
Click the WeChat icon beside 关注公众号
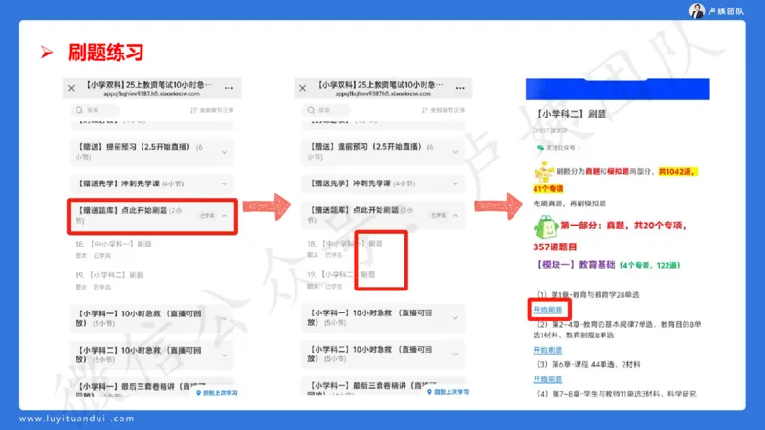pos(540,148)
